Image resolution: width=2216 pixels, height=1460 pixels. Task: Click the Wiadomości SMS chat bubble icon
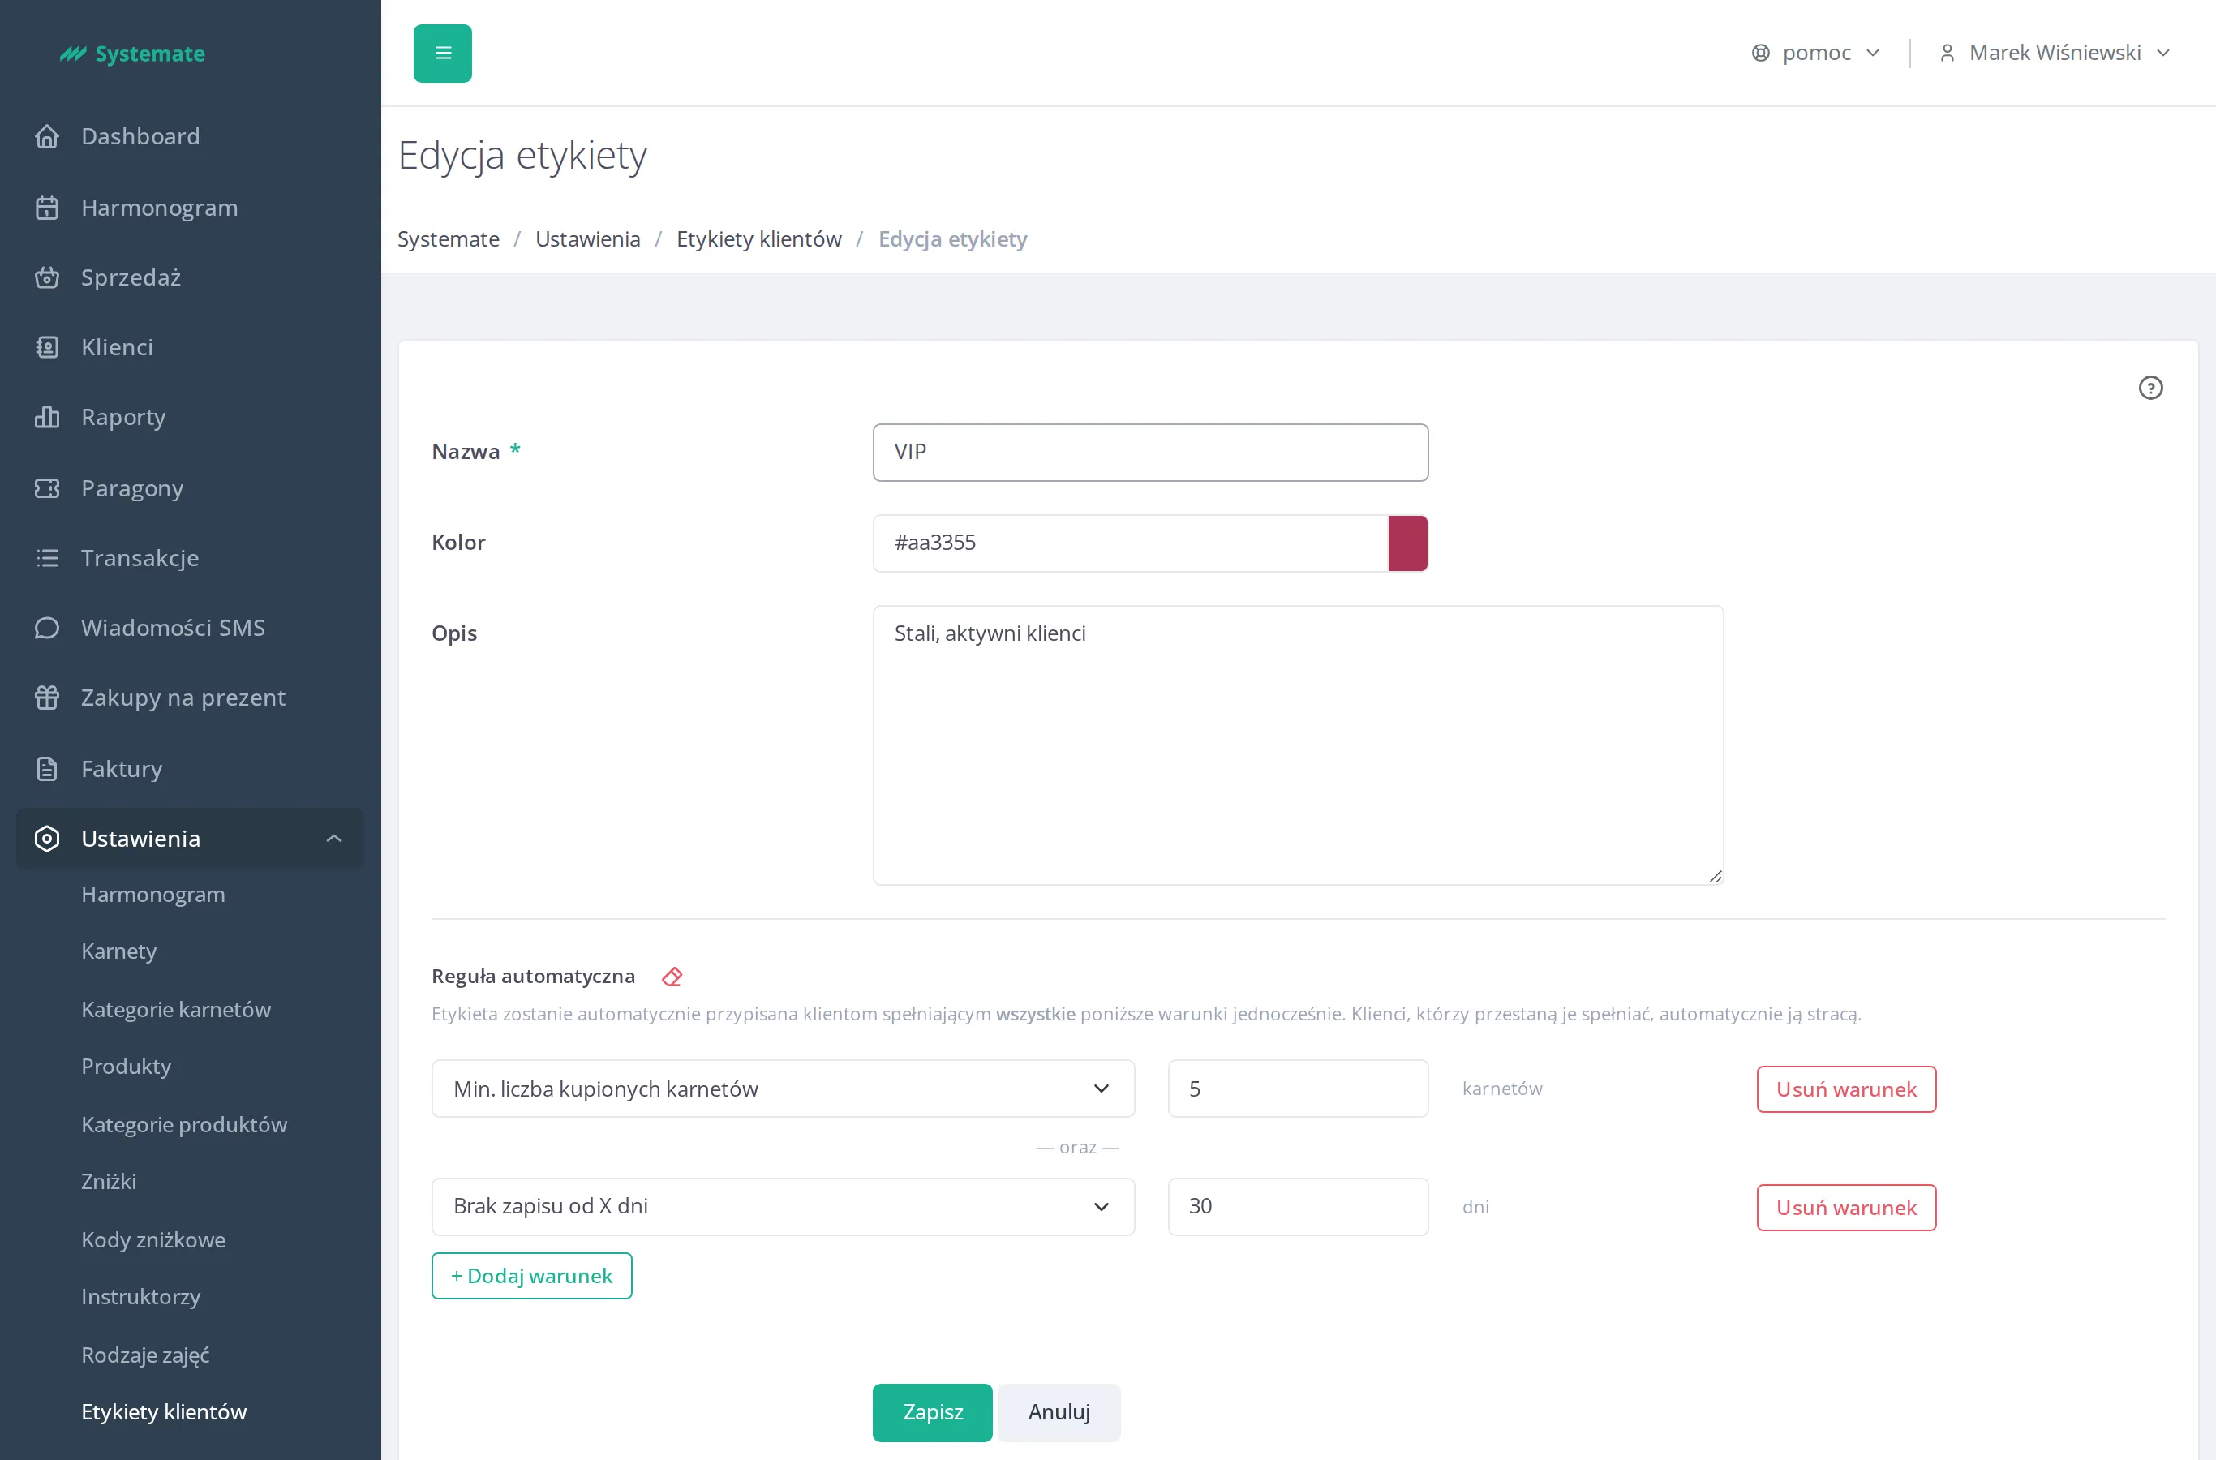click(46, 628)
